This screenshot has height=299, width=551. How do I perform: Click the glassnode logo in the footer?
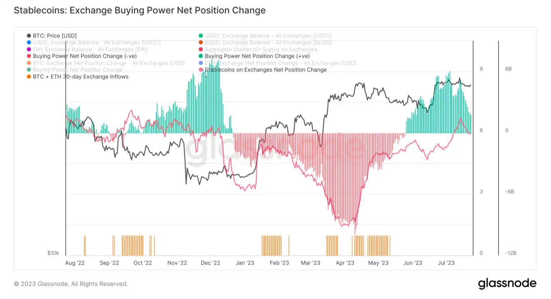click(507, 284)
